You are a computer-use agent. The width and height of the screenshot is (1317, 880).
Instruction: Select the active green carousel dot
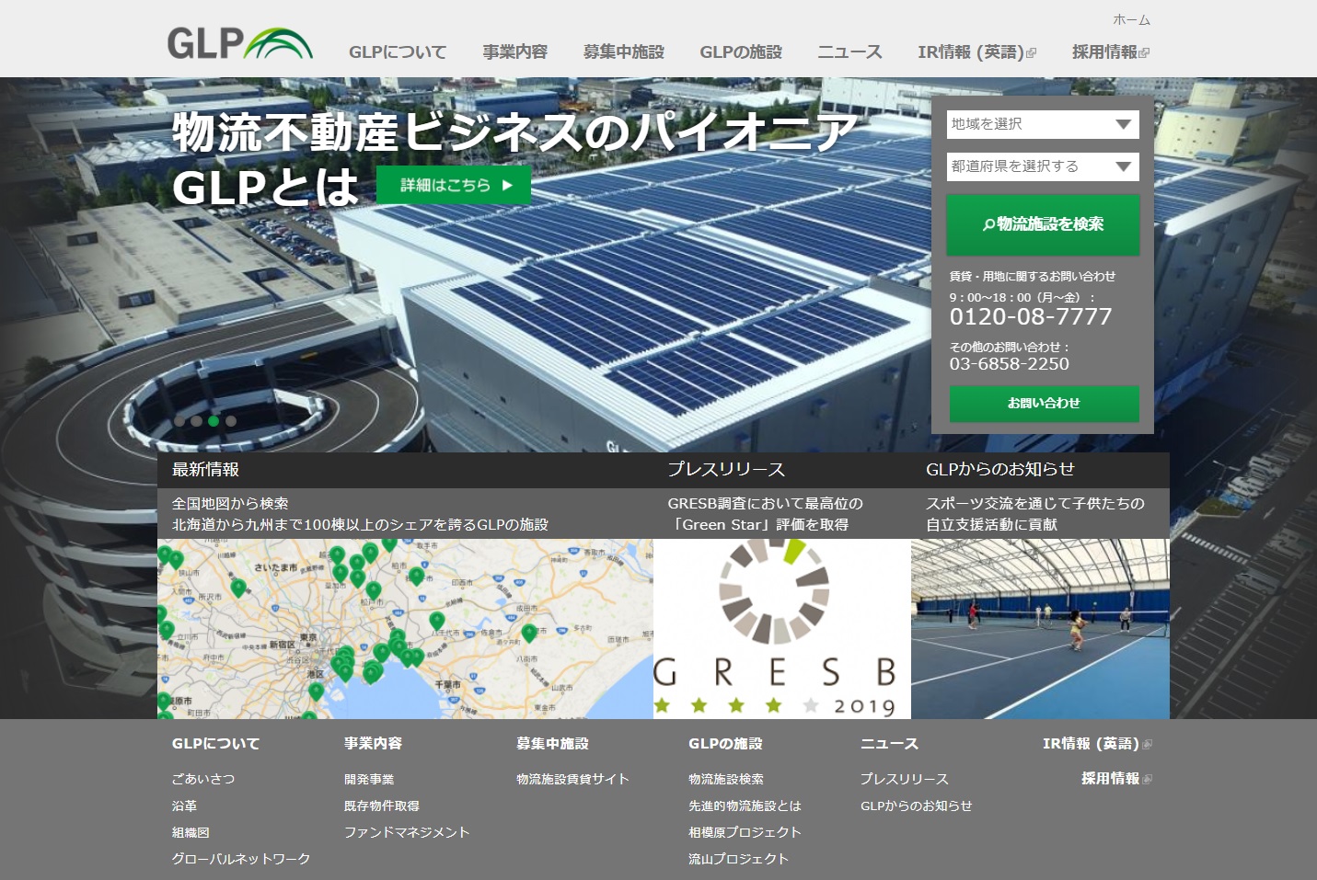tap(214, 421)
